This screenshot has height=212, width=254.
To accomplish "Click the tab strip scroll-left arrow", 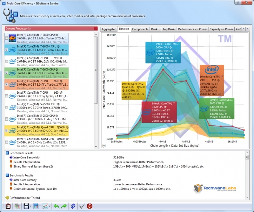I will click(243, 29).
